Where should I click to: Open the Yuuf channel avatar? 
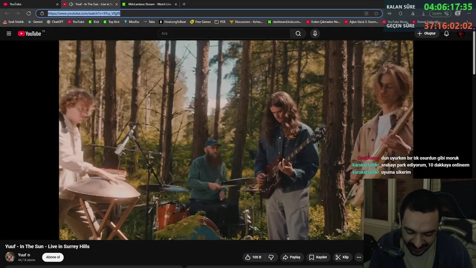10,257
